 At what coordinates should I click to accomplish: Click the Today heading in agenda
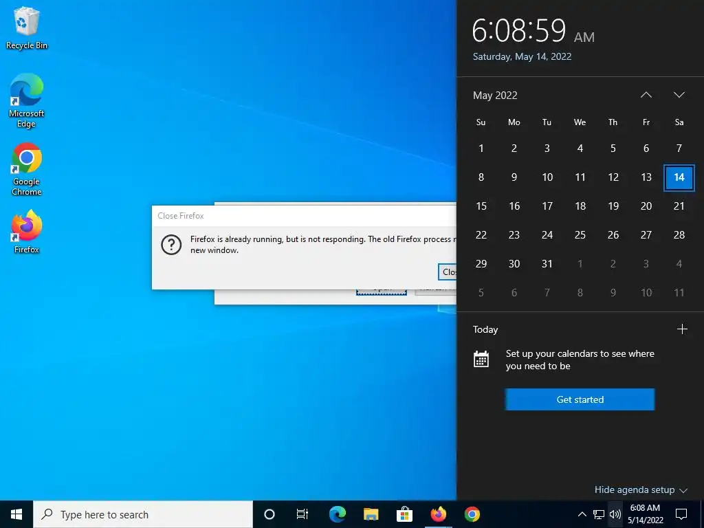[485, 329]
